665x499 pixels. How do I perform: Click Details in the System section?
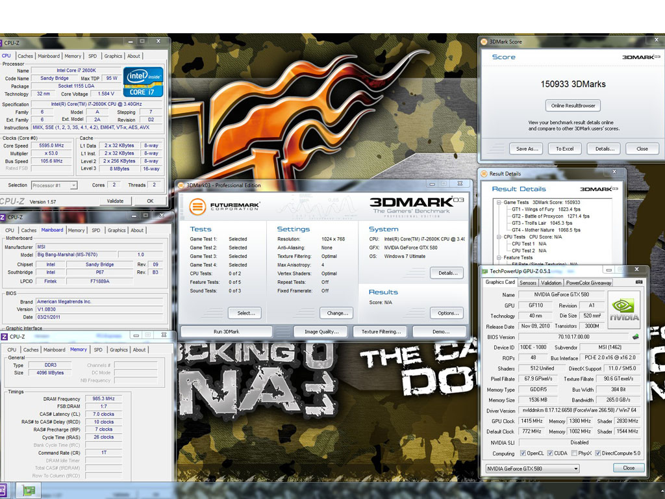[447, 273]
